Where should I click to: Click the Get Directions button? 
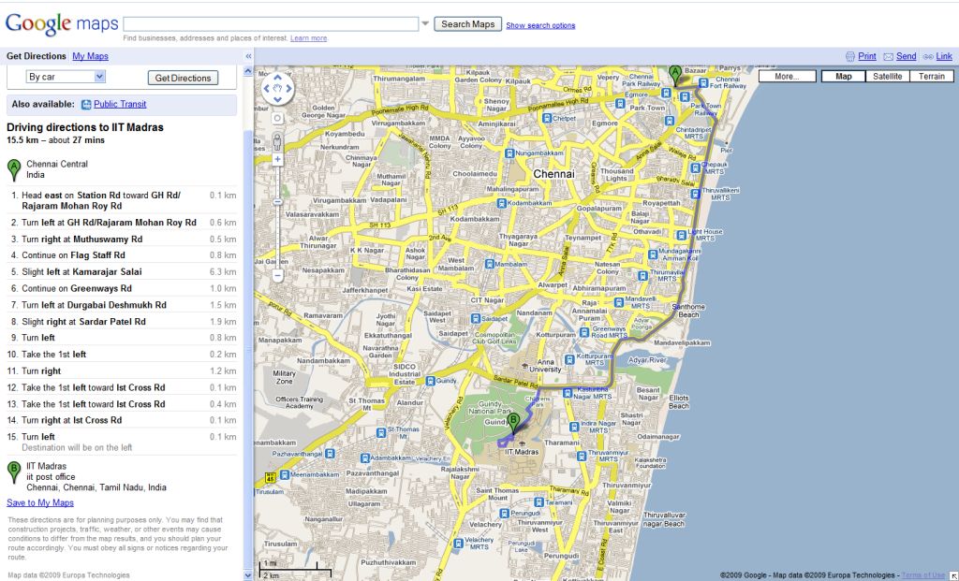183,78
